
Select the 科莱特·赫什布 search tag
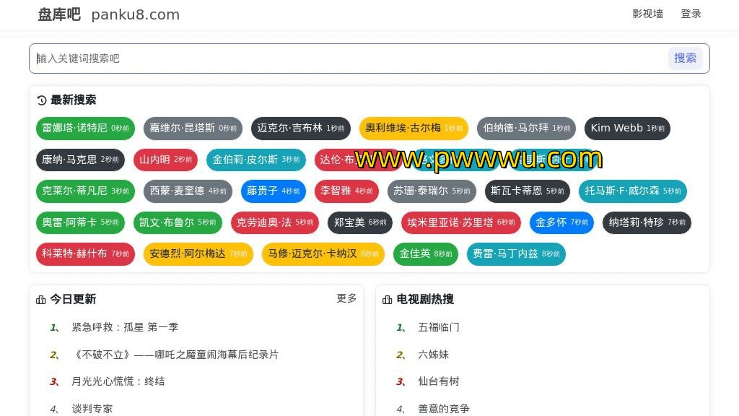point(85,254)
